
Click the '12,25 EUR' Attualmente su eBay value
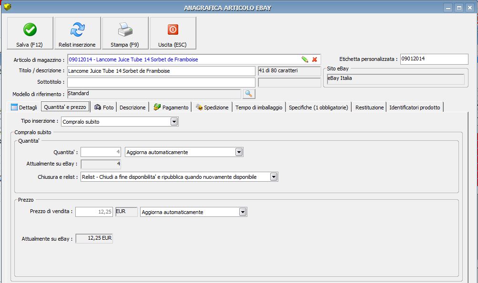pyautogui.click(x=94, y=238)
